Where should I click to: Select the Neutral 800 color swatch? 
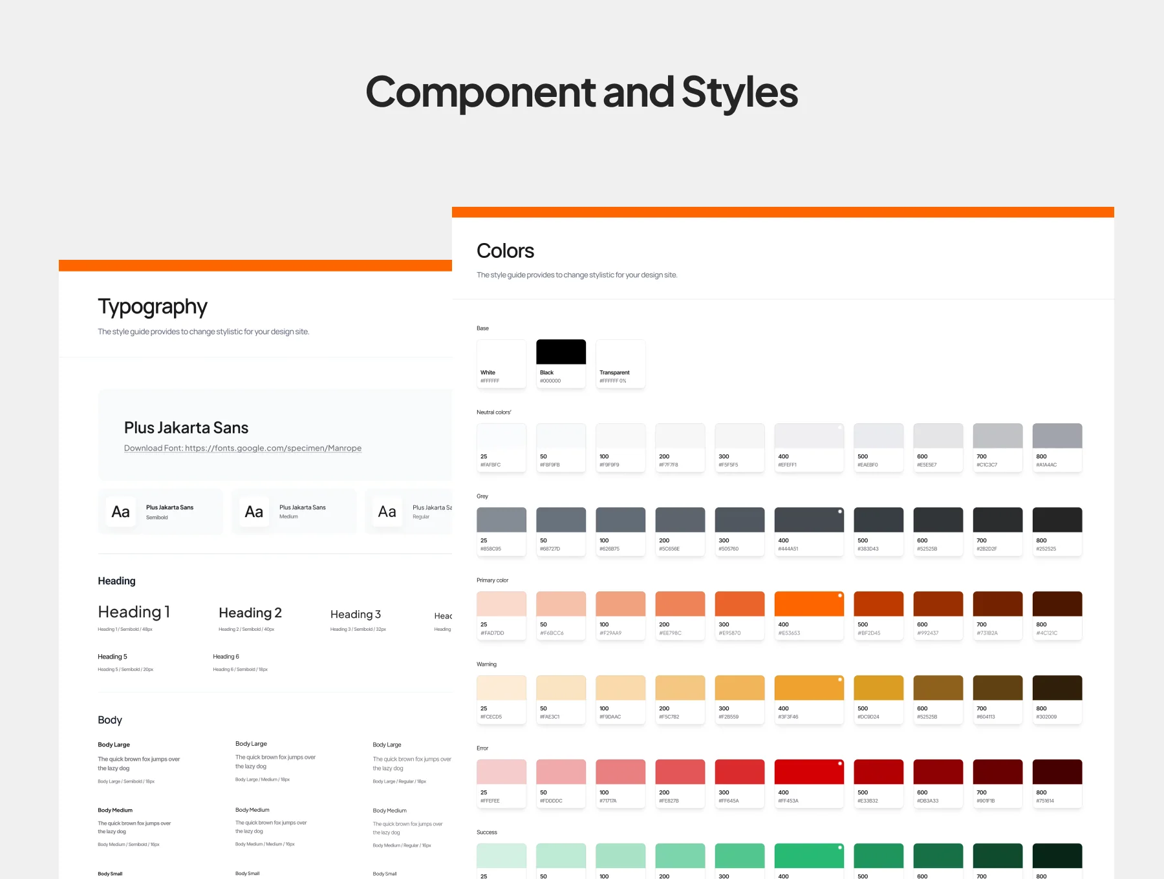[1057, 448]
